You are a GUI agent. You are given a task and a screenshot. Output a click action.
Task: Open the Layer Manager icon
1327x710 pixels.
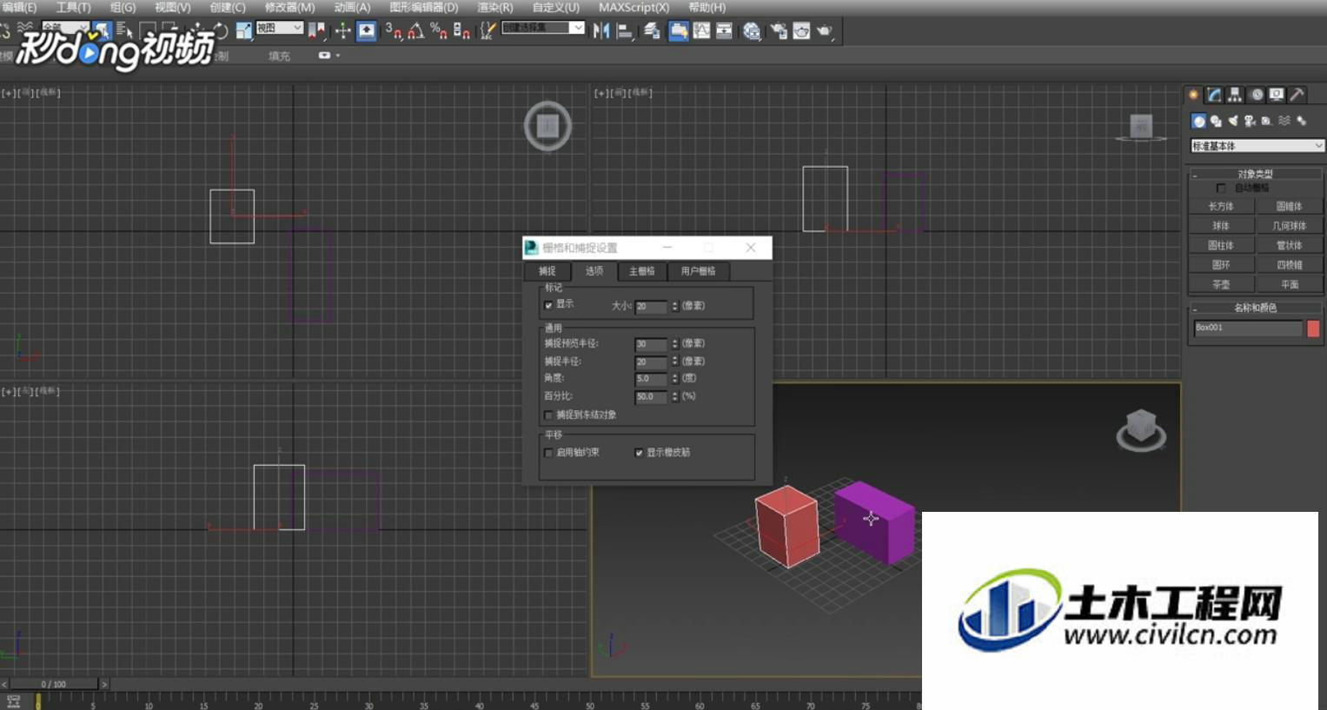click(x=652, y=31)
